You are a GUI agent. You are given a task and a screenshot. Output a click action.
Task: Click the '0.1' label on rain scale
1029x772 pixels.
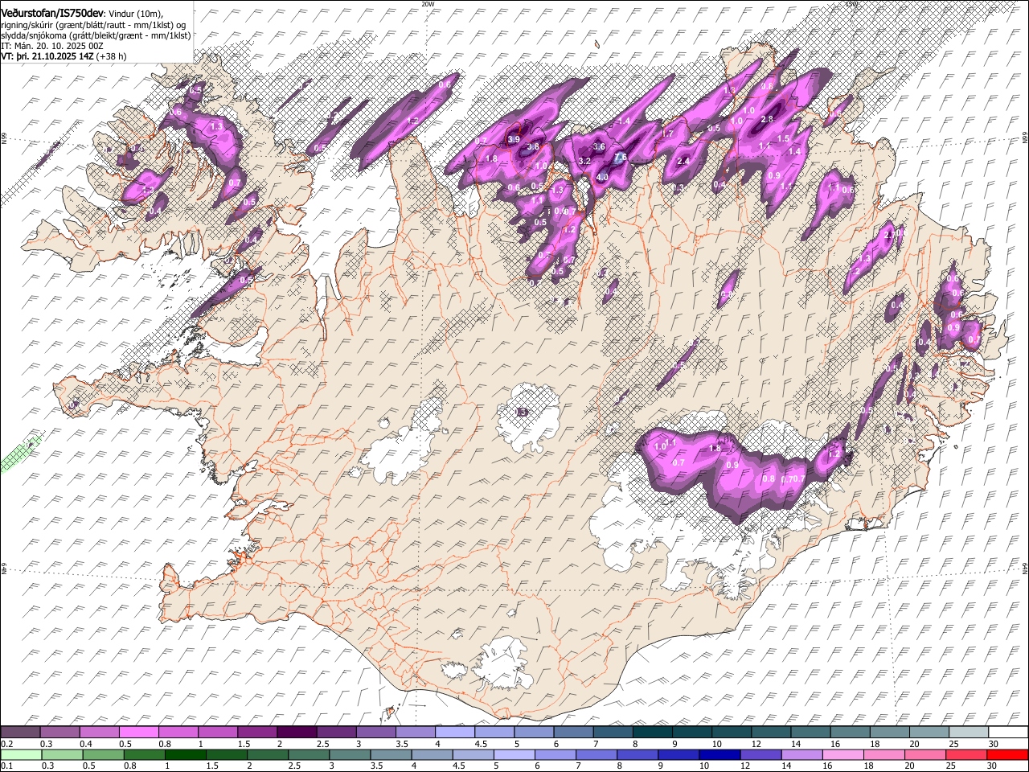(6, 766)
